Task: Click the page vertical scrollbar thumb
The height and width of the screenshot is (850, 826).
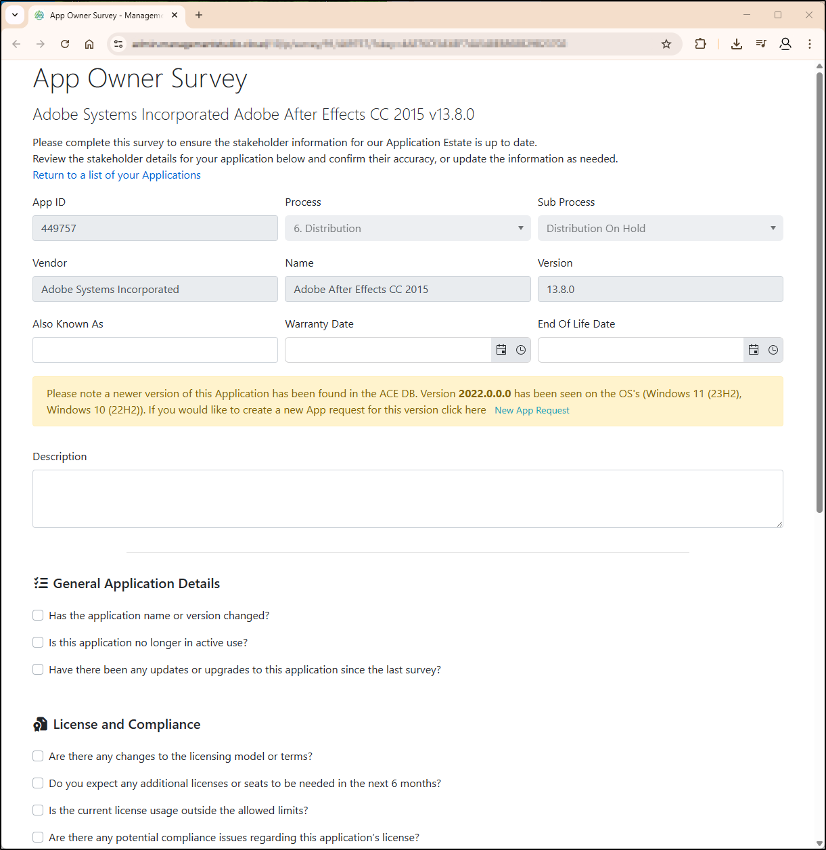Action: pyautogui.click(x=819, y=291)
